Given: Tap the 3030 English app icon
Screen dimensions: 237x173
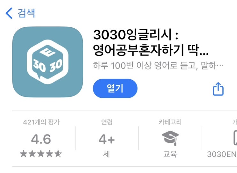Looking at the screenshot, I should [48, 62].
